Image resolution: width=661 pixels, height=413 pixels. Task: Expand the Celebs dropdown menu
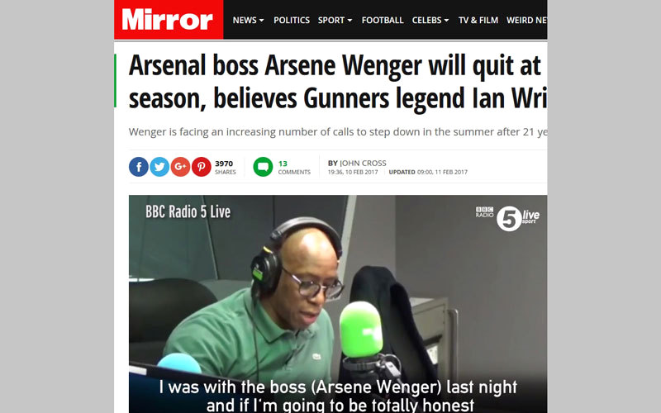[430, 20]
